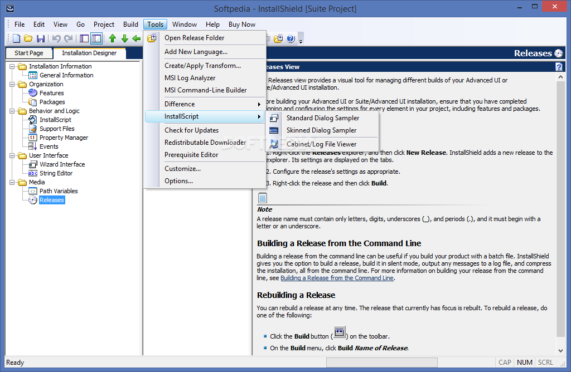Click the redo arrow toolbar icon
The image size is (571, 372).
point(68,38)
